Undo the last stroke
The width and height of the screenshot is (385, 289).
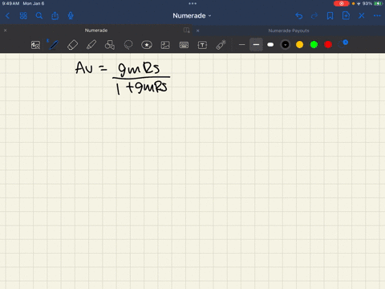[299, 16]
